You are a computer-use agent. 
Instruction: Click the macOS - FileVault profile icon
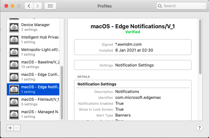[14, 102]
